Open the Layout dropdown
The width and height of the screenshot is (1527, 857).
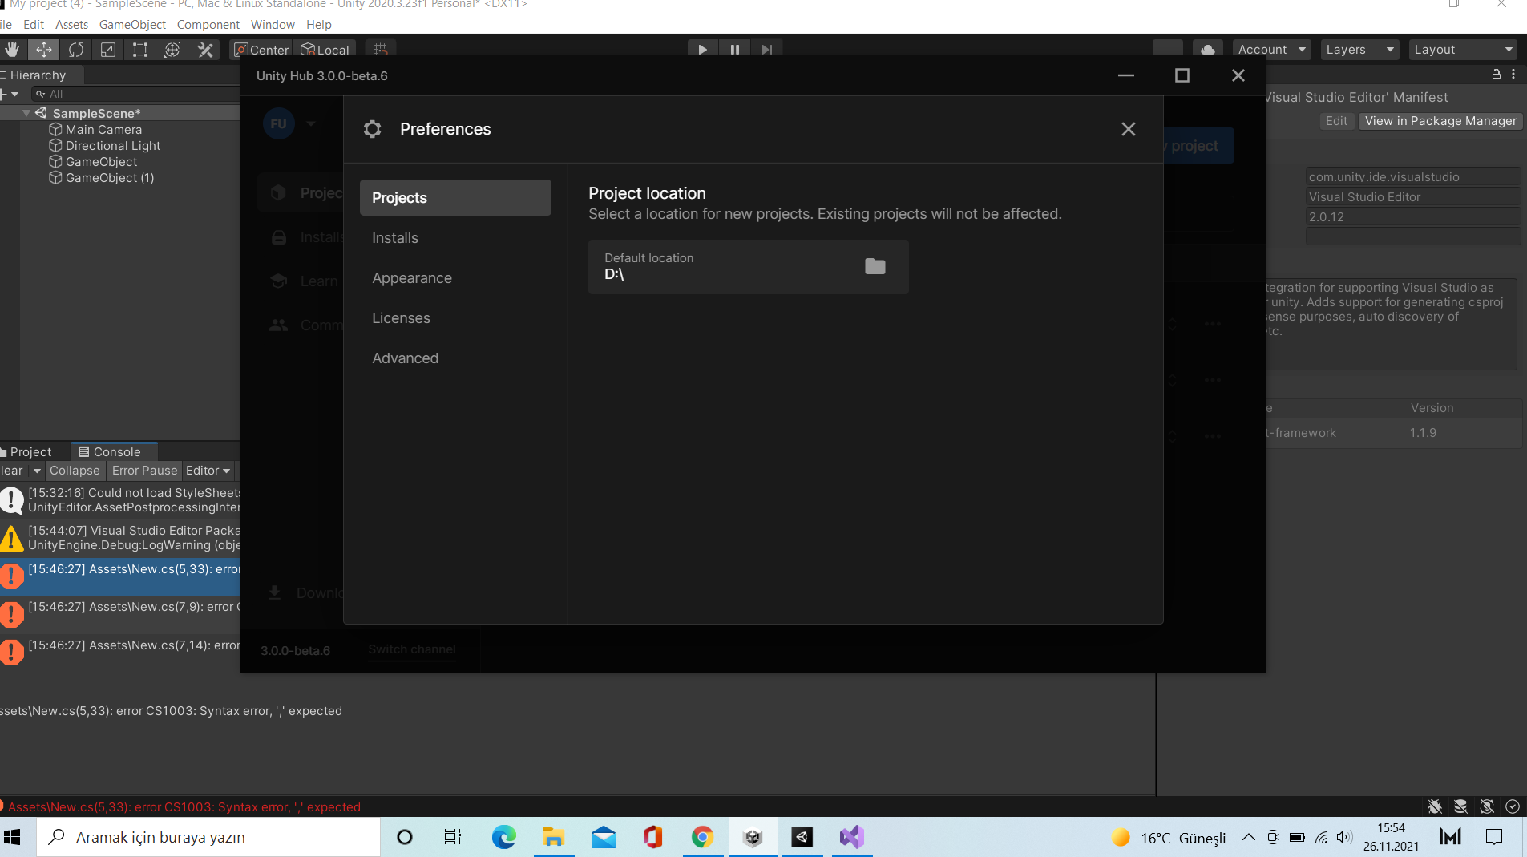1464,50
